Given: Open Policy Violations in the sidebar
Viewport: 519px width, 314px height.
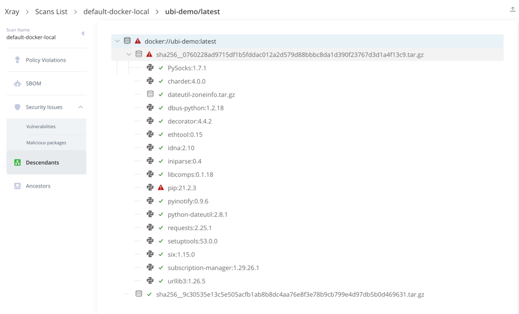Looking at the screenshot, I should tap(46, 60).
